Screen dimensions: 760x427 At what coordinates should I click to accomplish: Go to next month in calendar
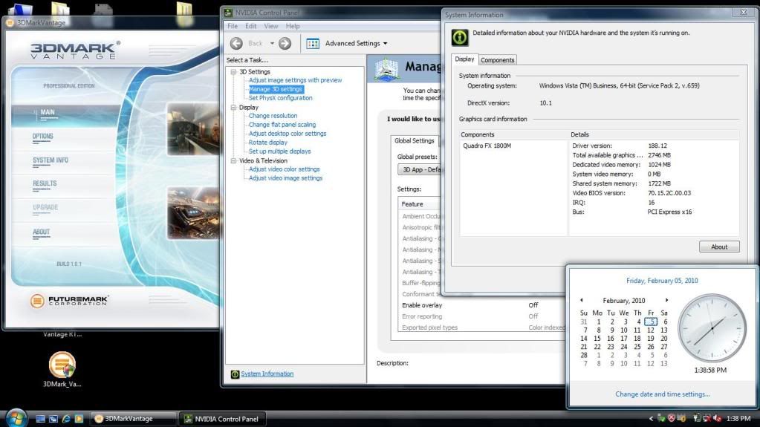[x=666, y=301]
